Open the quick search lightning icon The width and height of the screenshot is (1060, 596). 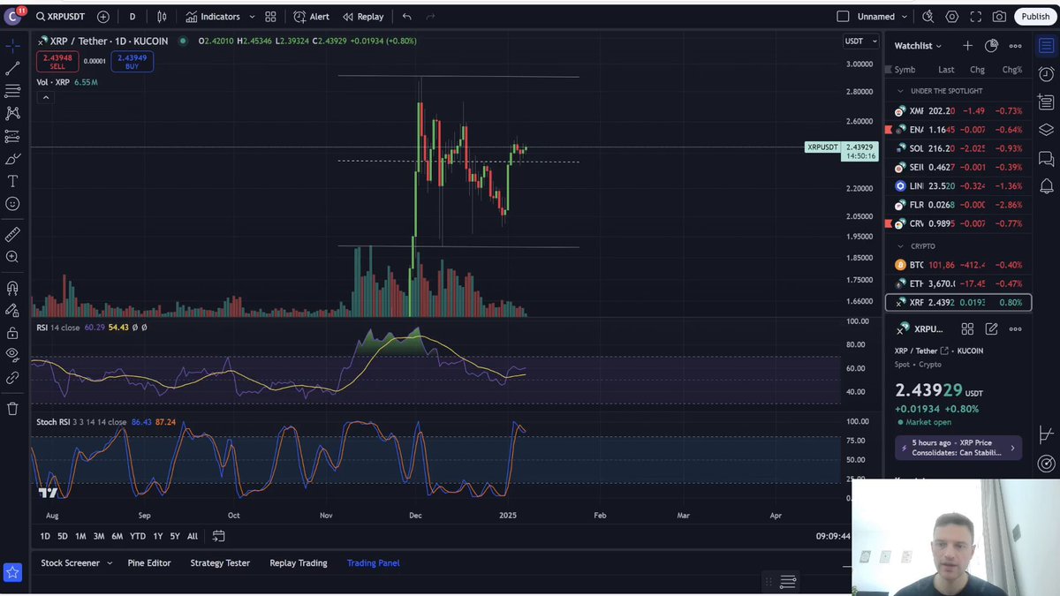(x=927, y=17)
